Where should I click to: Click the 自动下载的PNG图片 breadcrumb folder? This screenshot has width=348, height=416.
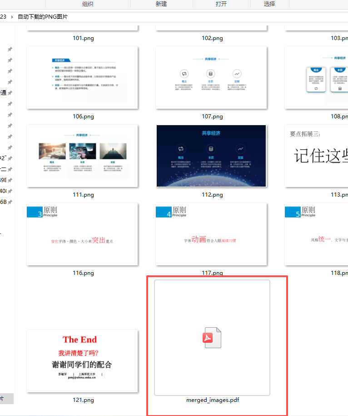(x=43, y=17)
